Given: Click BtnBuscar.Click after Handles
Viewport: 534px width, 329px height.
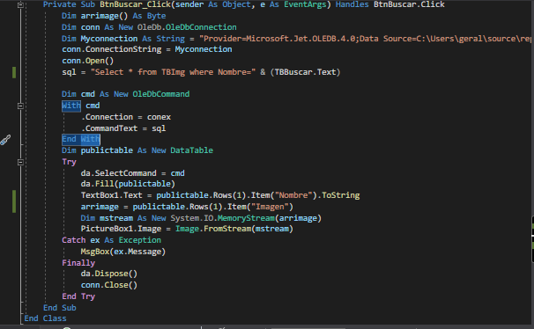Looking at the screenshot, I should [x=409, y=4].
